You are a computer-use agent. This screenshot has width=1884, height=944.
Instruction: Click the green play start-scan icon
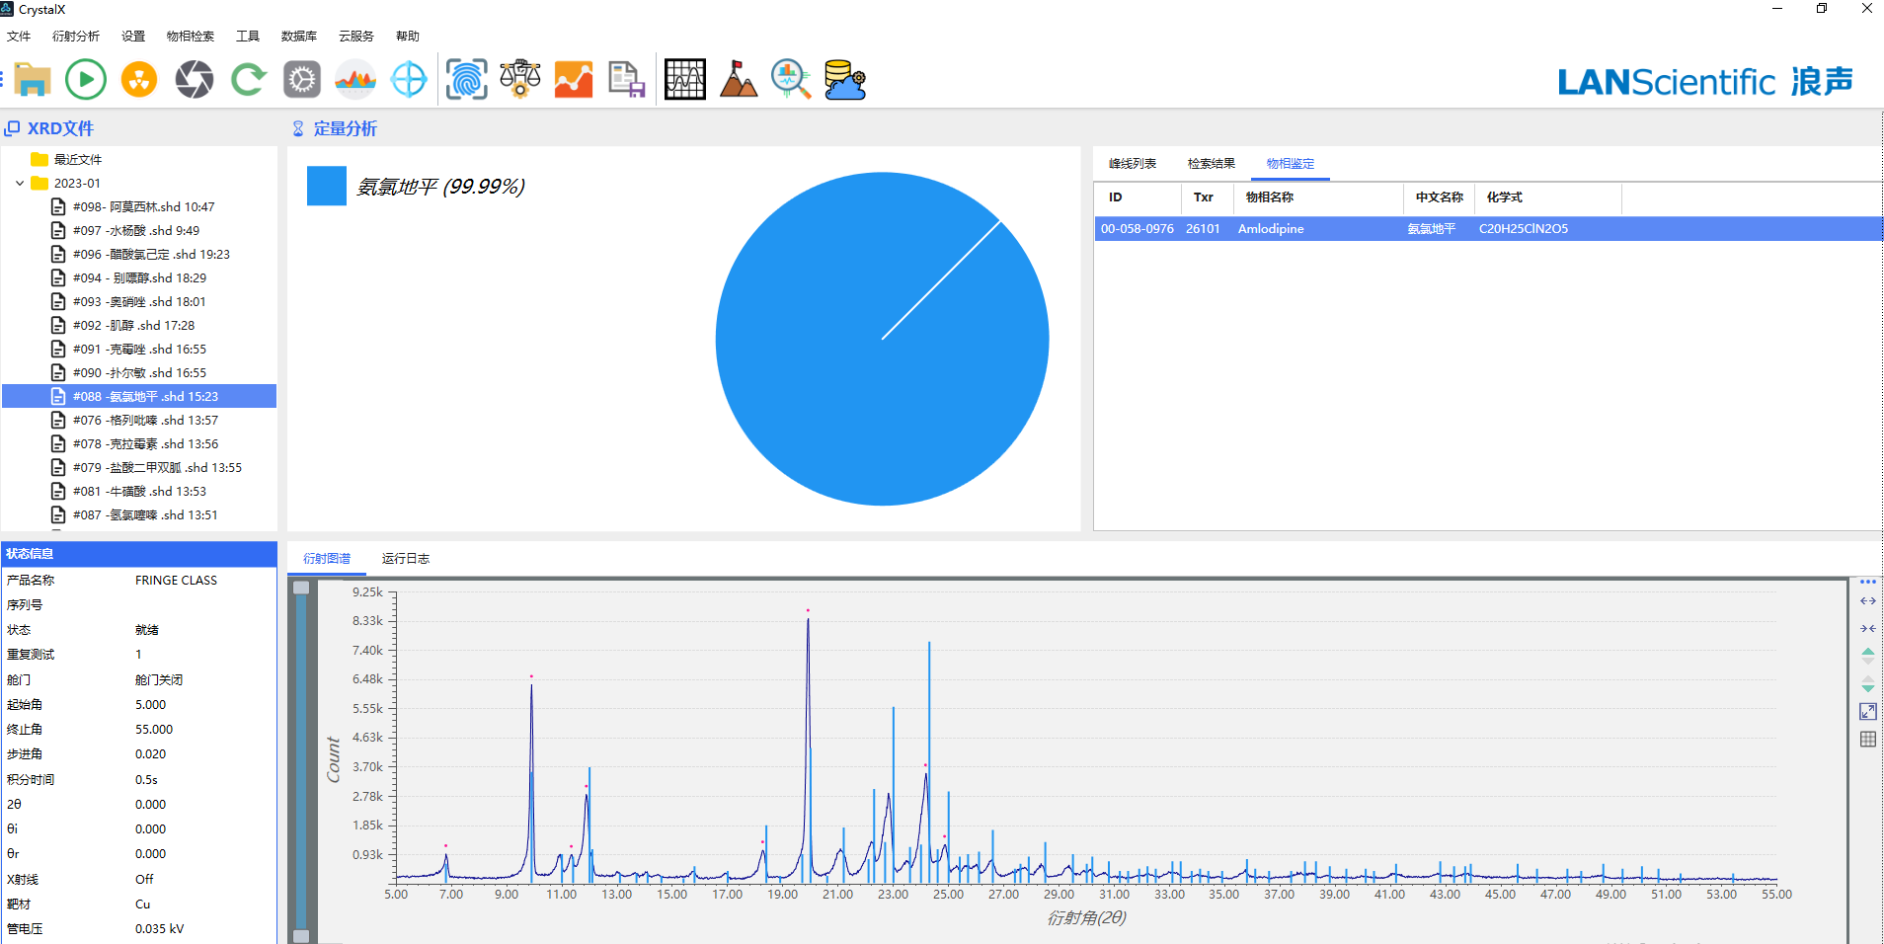(86, 79)
